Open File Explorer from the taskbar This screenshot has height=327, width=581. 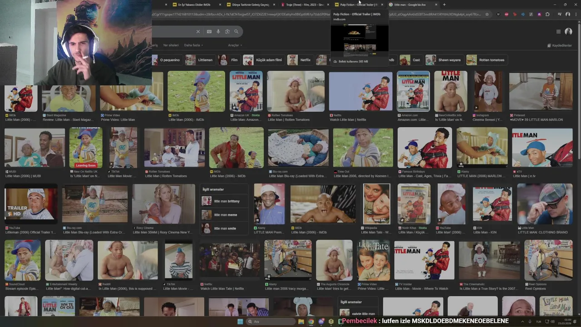click(x=301, y=322)
